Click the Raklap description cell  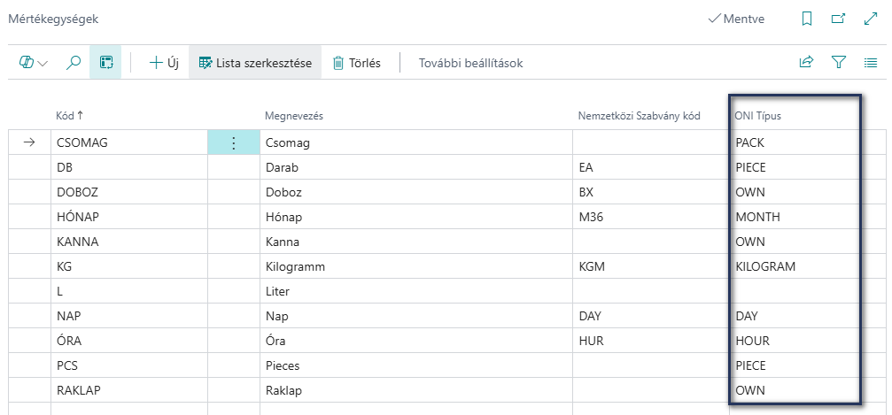416,390
